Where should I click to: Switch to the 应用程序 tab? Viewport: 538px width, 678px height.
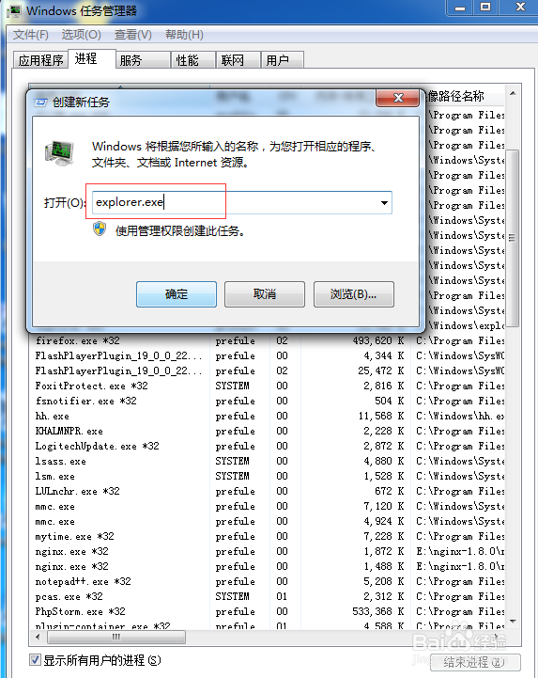click(x=40, y=60)
